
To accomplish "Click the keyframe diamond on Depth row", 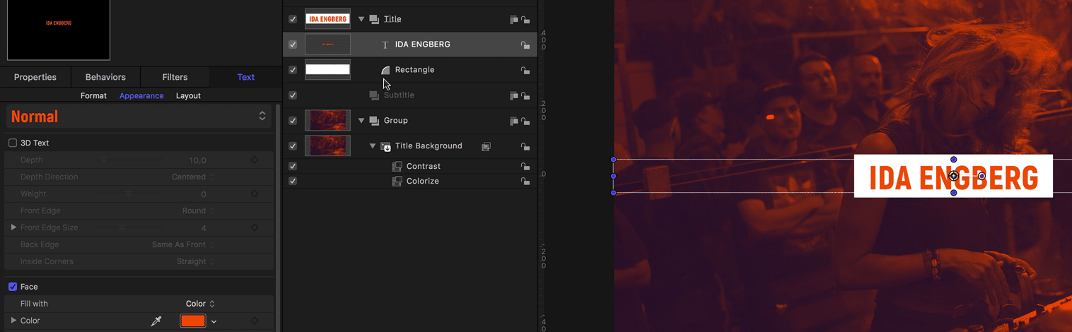I will click(255, 160).
